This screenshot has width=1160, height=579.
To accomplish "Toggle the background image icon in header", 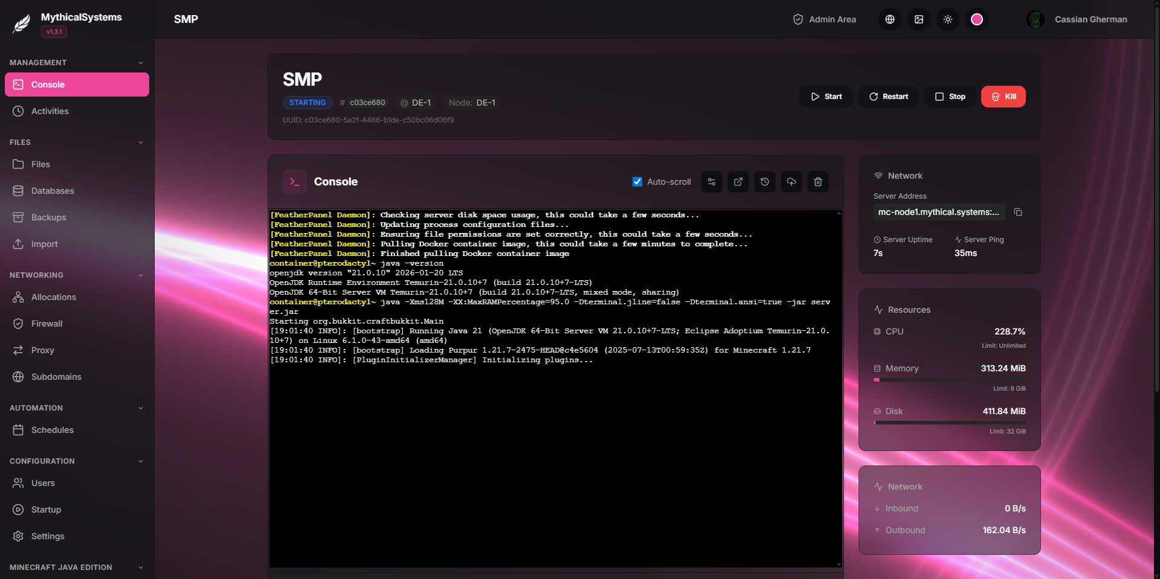I will [918, 19].
